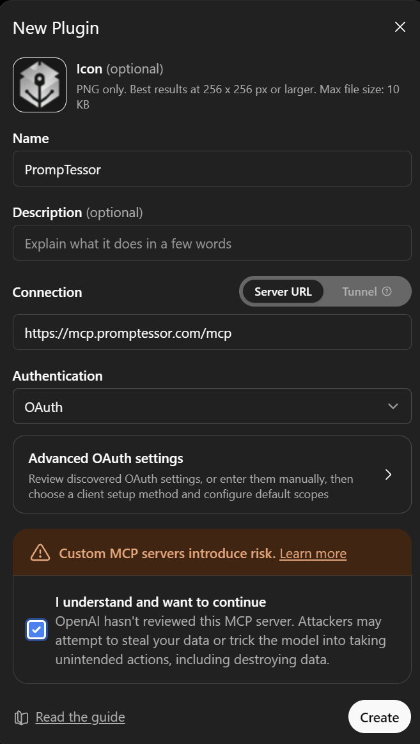Viewport: 420px width, 744px height.
Task: Switch to the Tunnel connection tab
Action: [366, 291]
